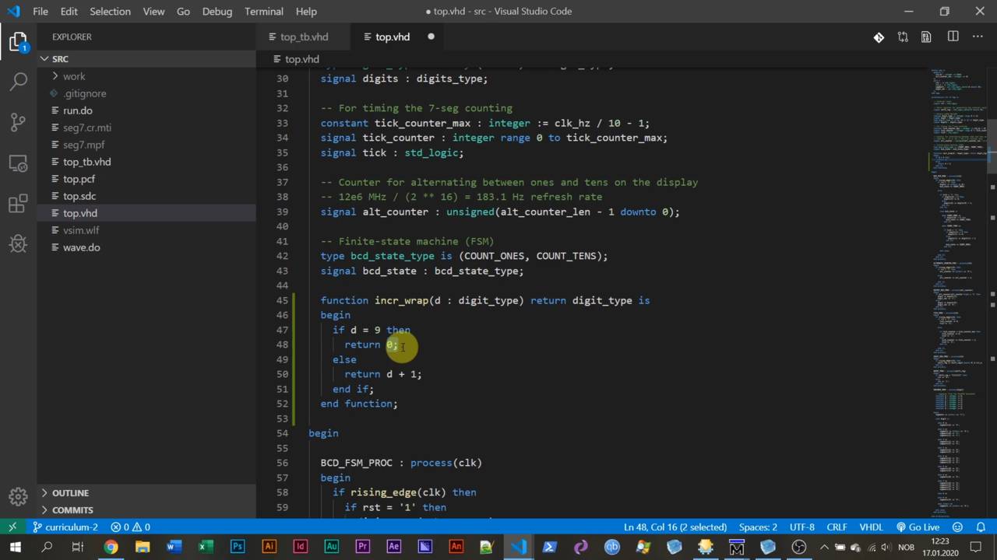Open notifications bell in status bar
Viewport: 997px width, 560px height.
click(x=981, y=527)
